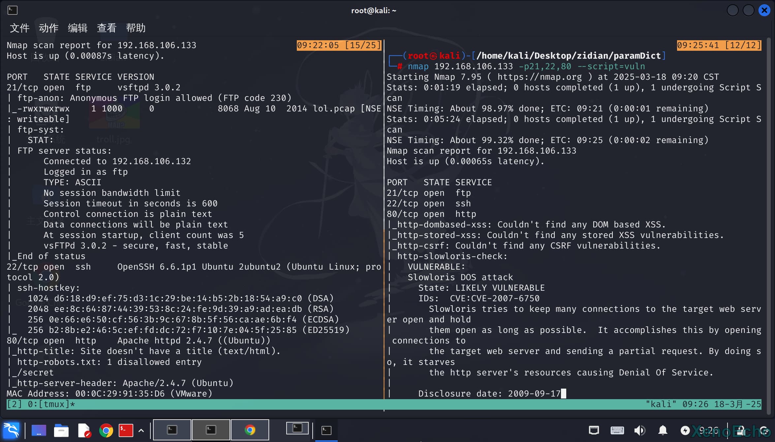Open the red terminal launcher icon

126,430
